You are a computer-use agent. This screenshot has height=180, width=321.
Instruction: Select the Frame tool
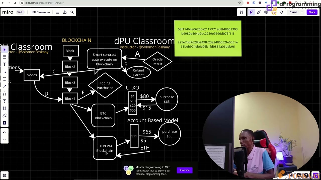coord(5,108)
